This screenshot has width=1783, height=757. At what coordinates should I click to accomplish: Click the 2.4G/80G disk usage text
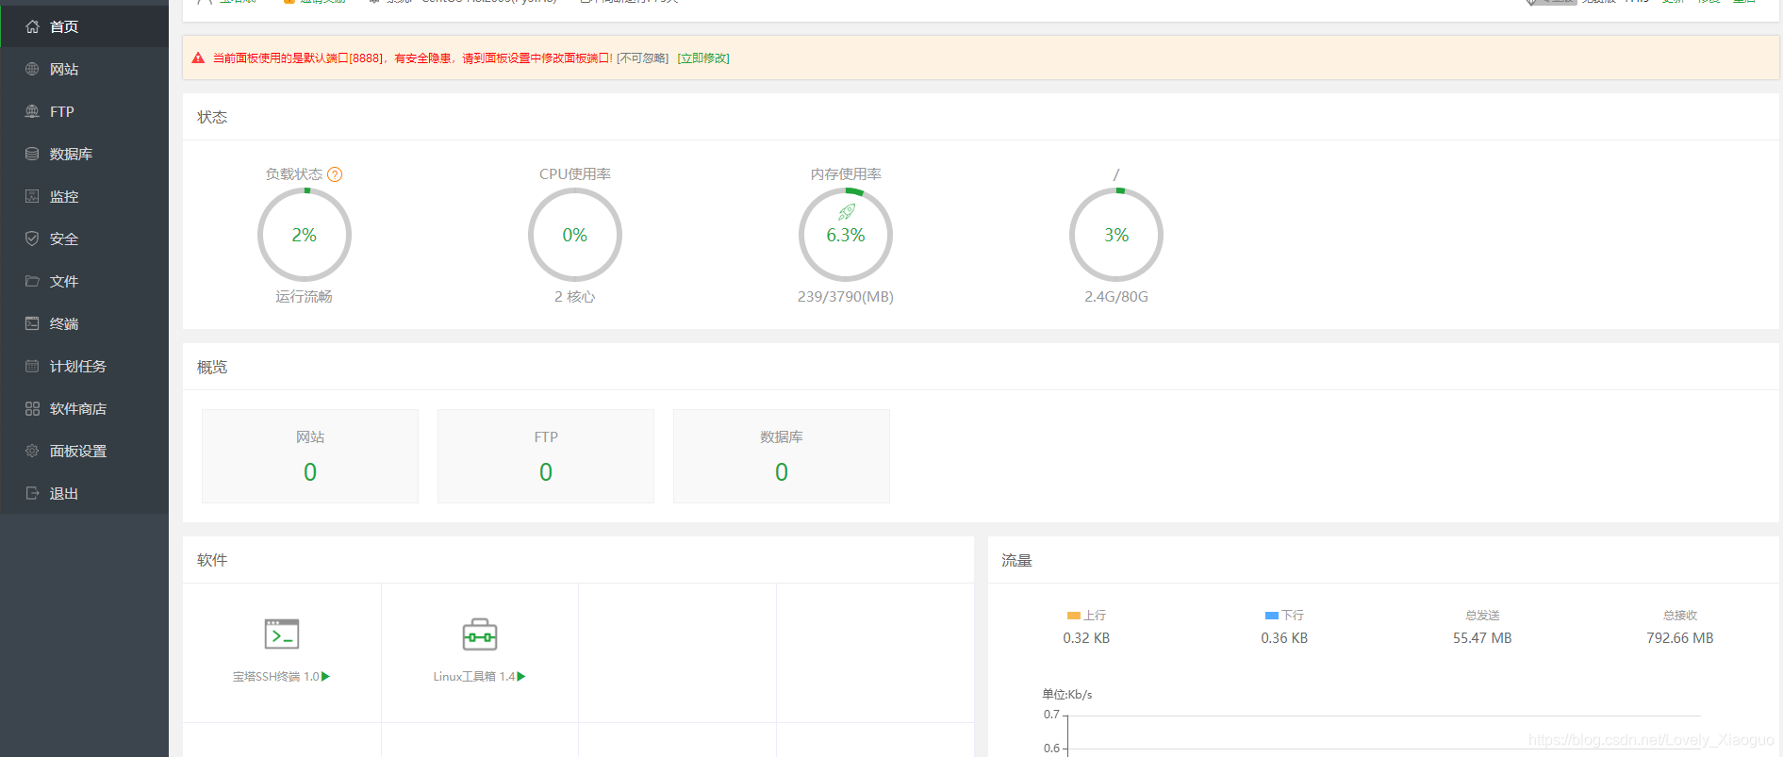[x=1116, y=297]
